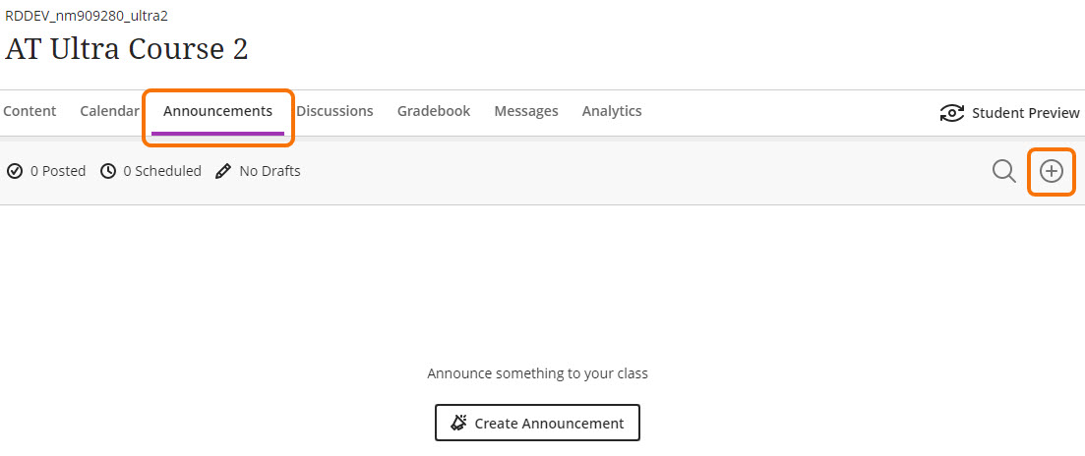Switch to the Messages tab
Screen dimensions: 1085x456
pyautogui.click(x=526, y=111)
